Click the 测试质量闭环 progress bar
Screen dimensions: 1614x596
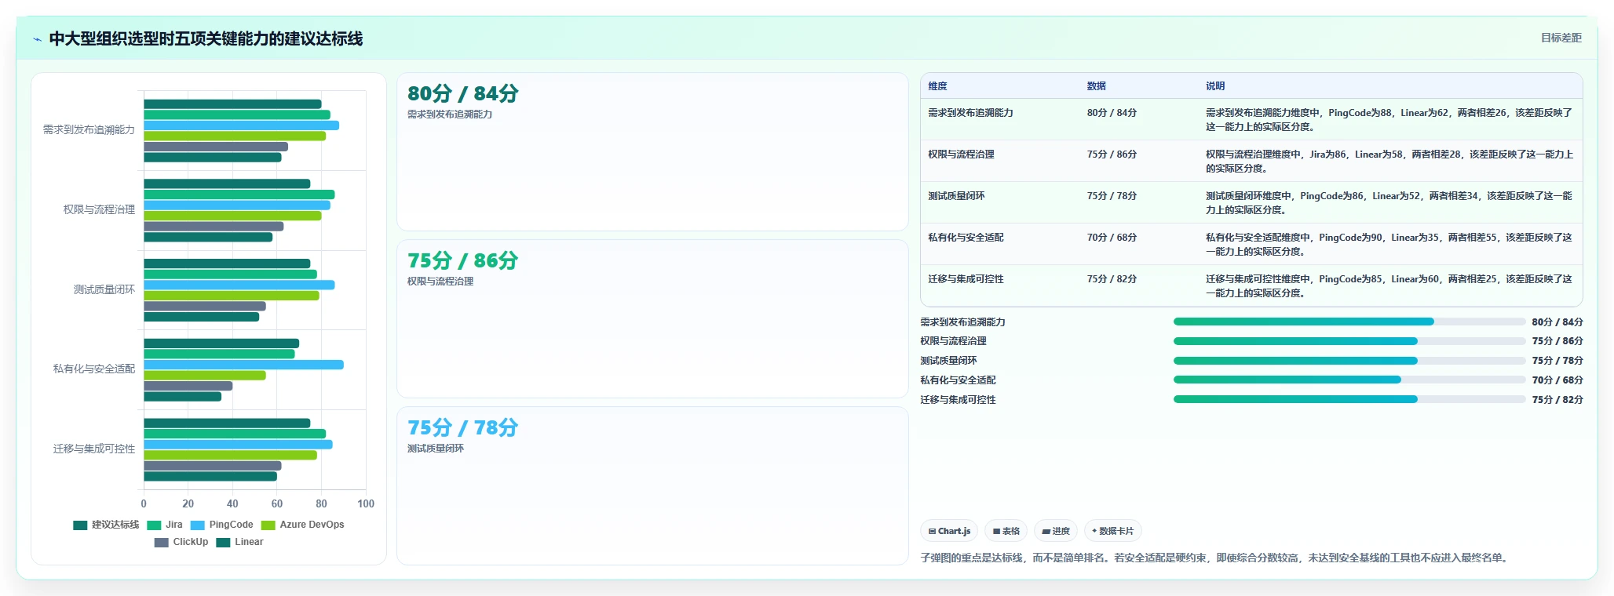pos(1349,361)
